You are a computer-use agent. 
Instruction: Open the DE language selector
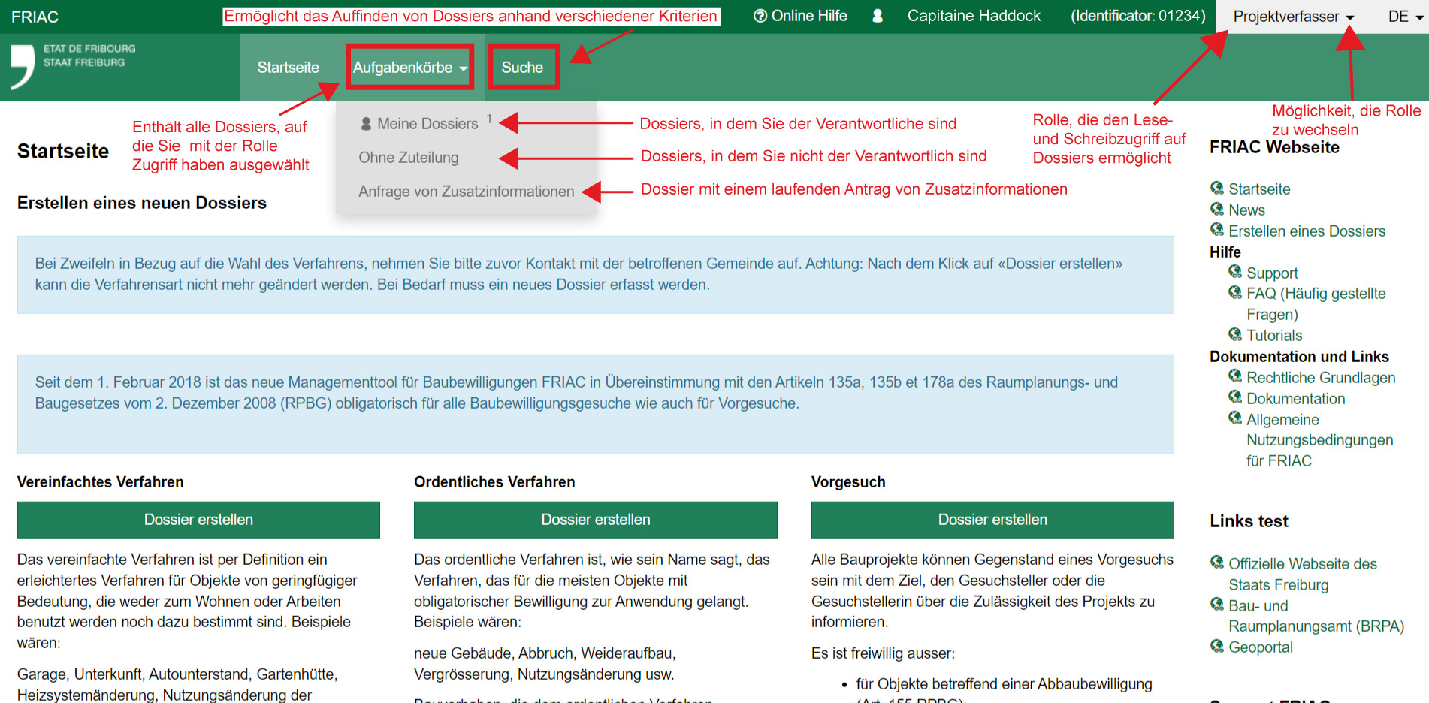coord(1404,17)
